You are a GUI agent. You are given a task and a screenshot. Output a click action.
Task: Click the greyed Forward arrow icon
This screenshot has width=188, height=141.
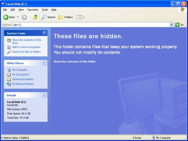(24, 17)
